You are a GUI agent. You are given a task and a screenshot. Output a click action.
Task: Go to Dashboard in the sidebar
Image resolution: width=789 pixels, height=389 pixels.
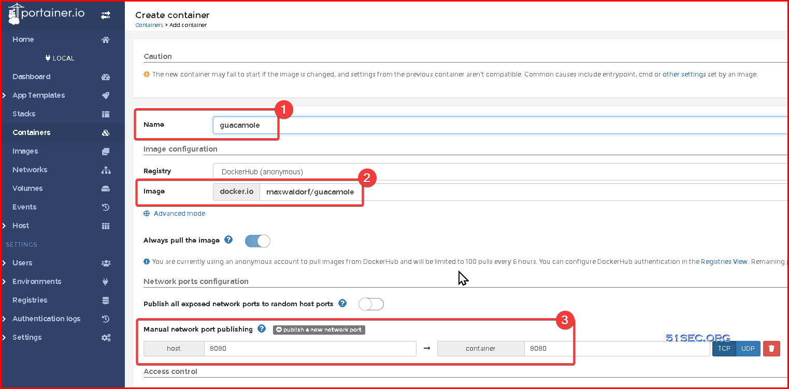click(x=32, y=77)
